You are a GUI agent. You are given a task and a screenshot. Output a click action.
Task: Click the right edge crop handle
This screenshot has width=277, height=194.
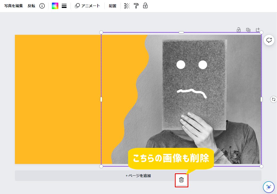coord(262,99)
